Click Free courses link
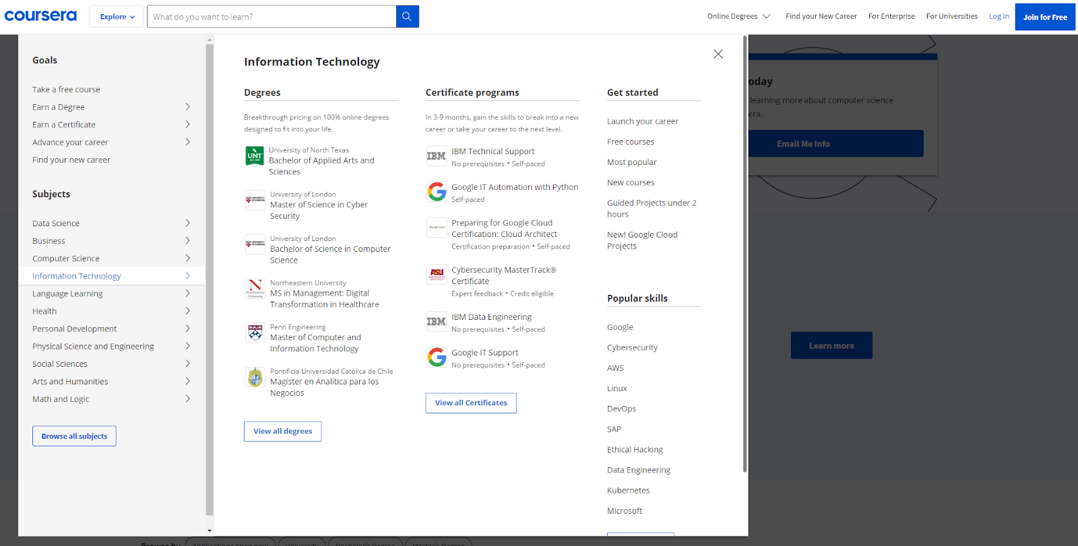Image resolution: width=1078 pixels, height=546 pixels. point(631,142)
